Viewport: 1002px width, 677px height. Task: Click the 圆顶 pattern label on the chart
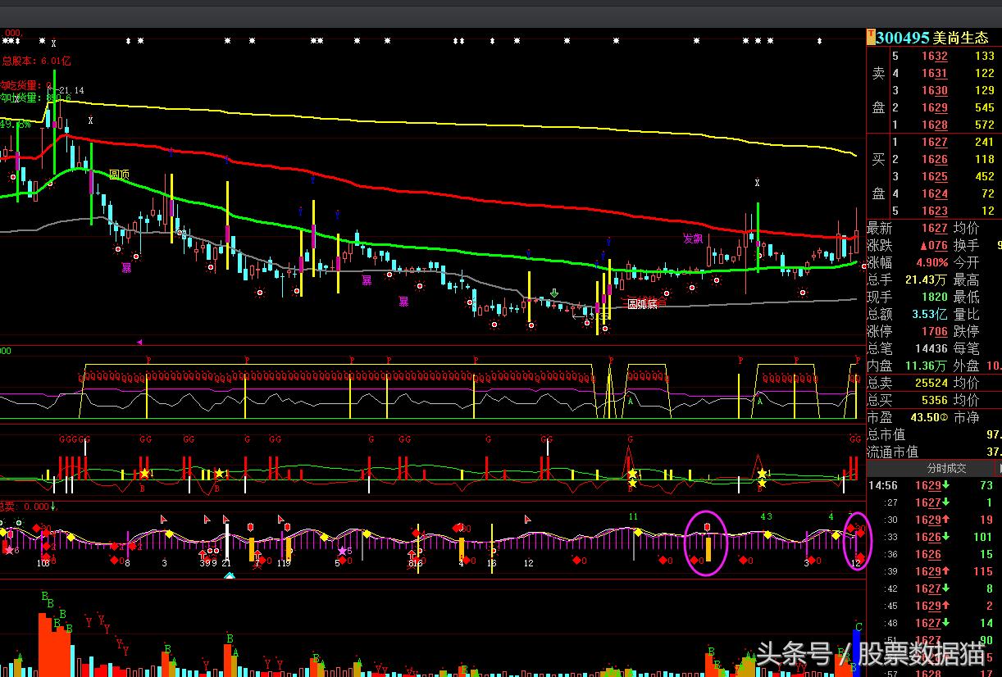(119, 175)
